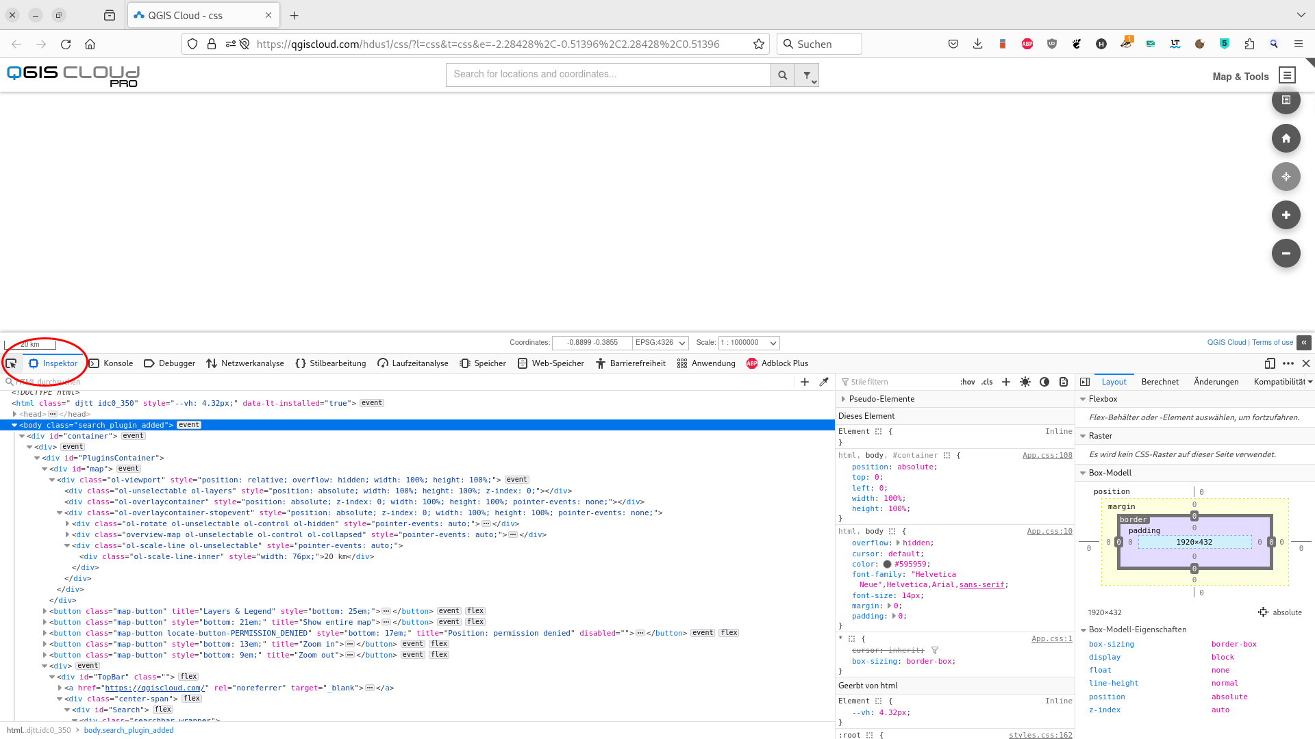Switch to the Konsole tab
Screen dimensions: 1315x739
point(111,363)
